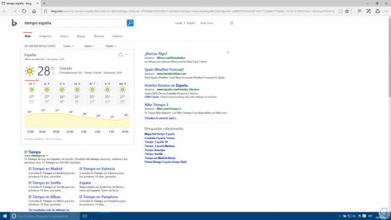Viewport: 391px width, 220px height.
Task: Open a new browser tab with plus
Action: coord(44,4)
